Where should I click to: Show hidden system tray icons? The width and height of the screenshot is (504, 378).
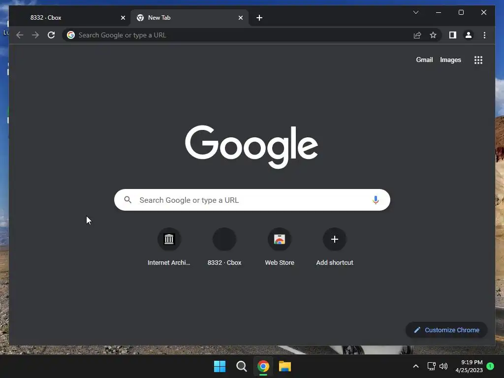(x=415, y=366)
